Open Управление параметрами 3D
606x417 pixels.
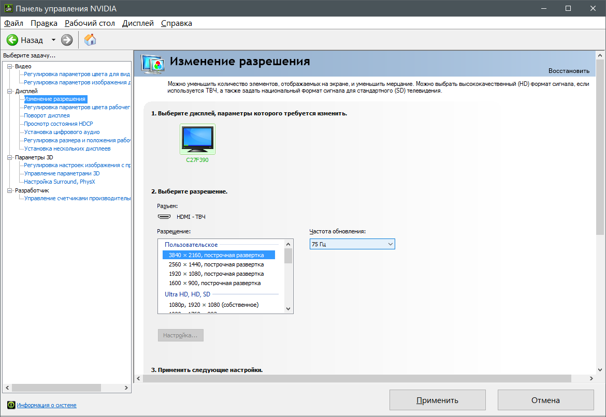[x=62, y=173]
